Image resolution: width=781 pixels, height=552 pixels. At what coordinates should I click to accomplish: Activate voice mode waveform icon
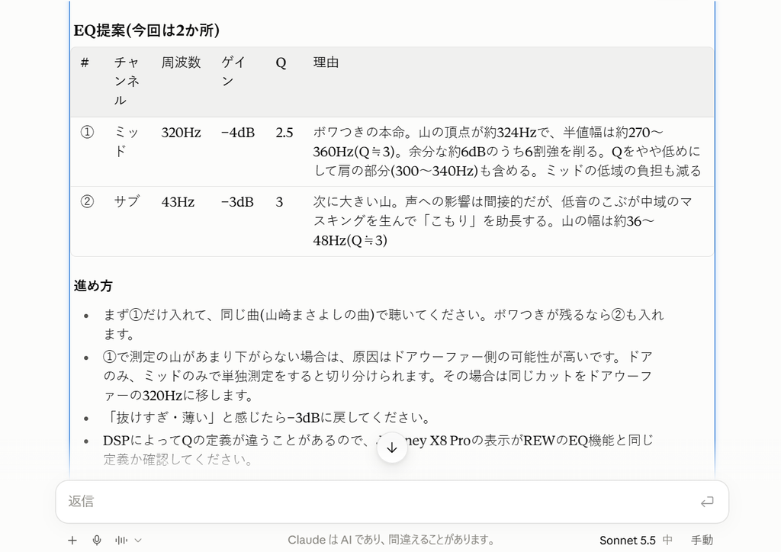point(121,540)
